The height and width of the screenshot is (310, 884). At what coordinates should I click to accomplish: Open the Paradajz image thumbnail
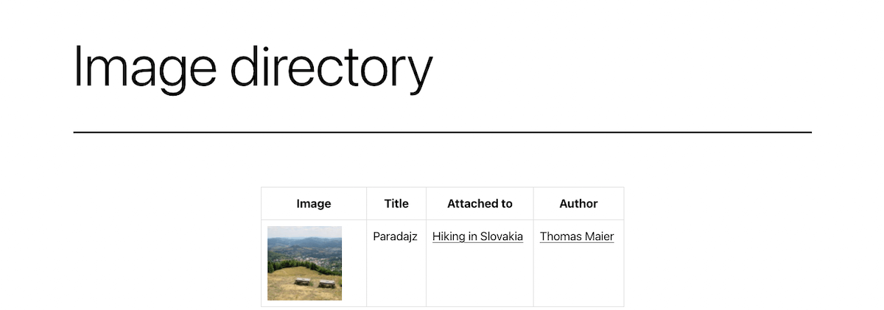(x=304, y=263)
